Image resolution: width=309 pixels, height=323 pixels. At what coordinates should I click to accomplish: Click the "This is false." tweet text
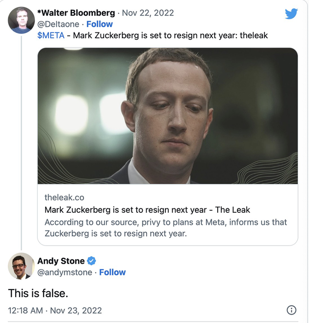point(38,293)
